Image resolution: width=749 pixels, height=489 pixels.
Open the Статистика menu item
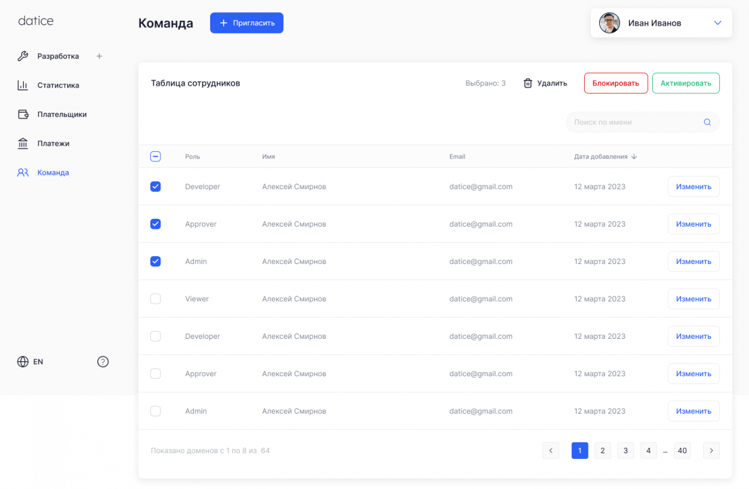click(x=58, y=85)
